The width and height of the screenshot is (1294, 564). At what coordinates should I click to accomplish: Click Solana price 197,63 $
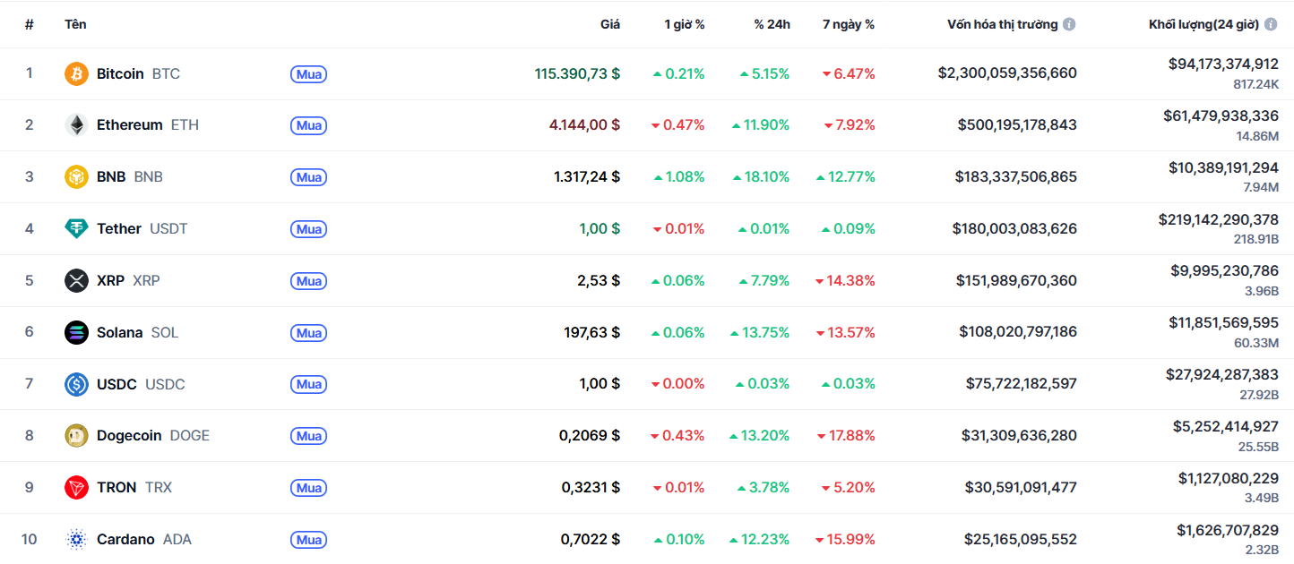coord(591,333)
